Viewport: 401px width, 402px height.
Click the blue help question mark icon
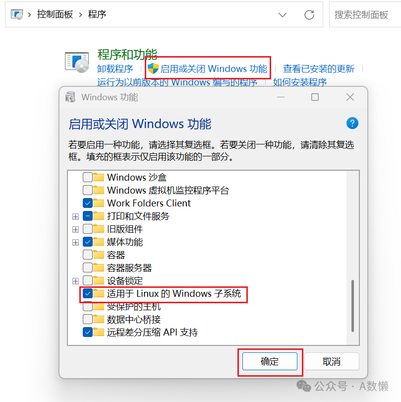coord(352,123)
